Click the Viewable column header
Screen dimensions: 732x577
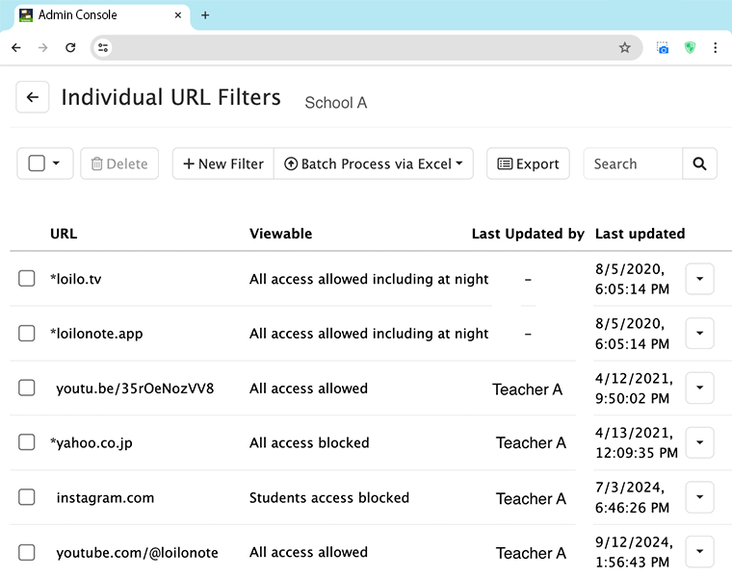280,234
